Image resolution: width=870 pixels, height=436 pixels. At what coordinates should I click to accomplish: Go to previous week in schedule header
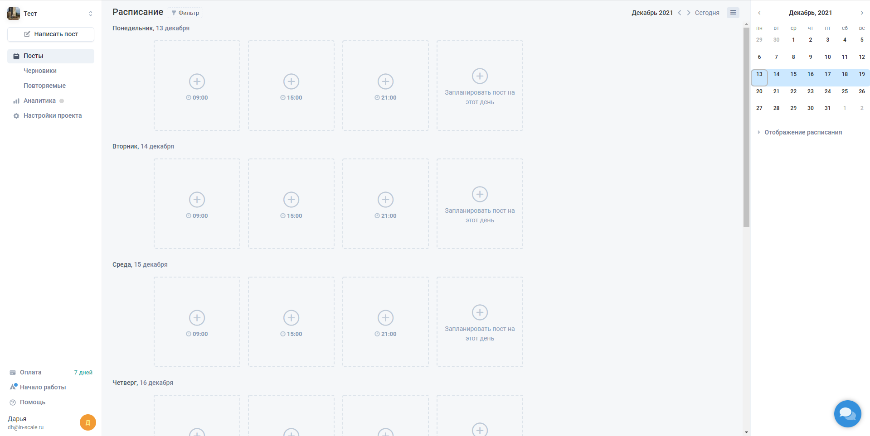pyautogui.click(x=680, y=13)
